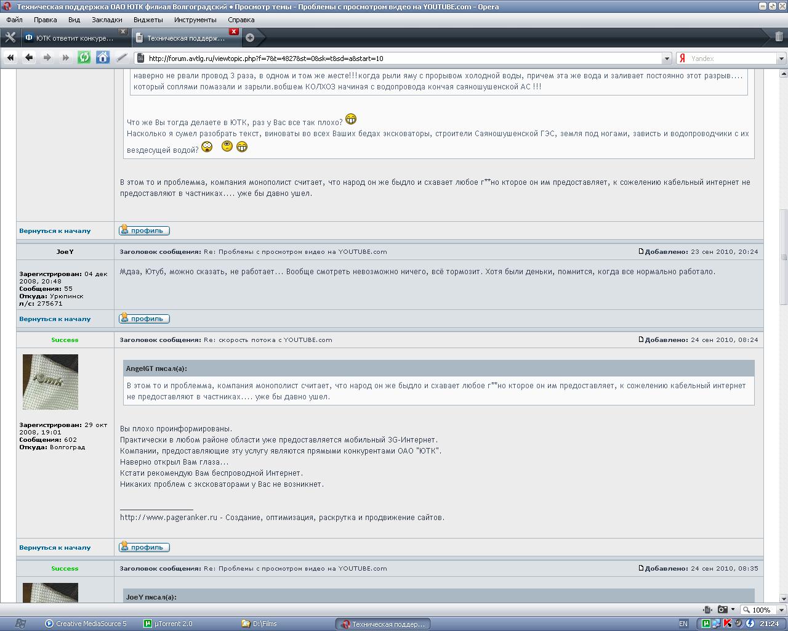Open профиль button for JoeY's post
The height and width of the screenshot is (631, 788).
point(144,319)
